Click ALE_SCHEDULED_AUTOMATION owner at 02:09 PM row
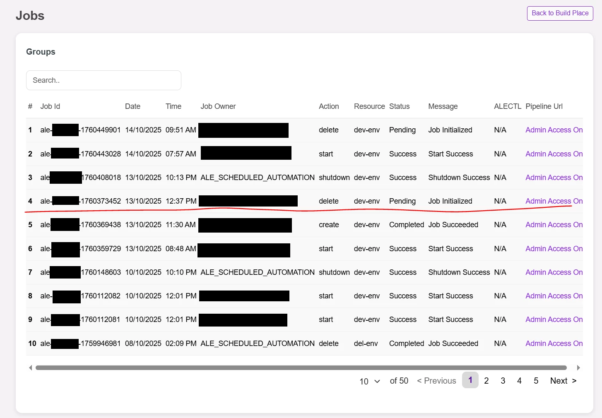Viewport: 602px width, 418px height. (258, 344)
